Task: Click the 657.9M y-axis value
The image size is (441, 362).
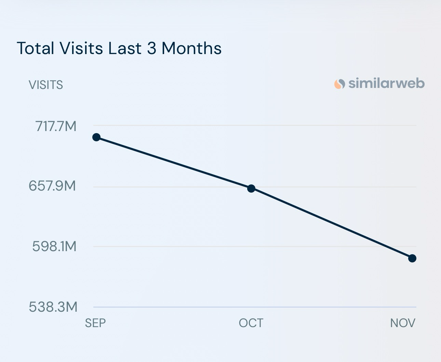Action: pos(52,186)
